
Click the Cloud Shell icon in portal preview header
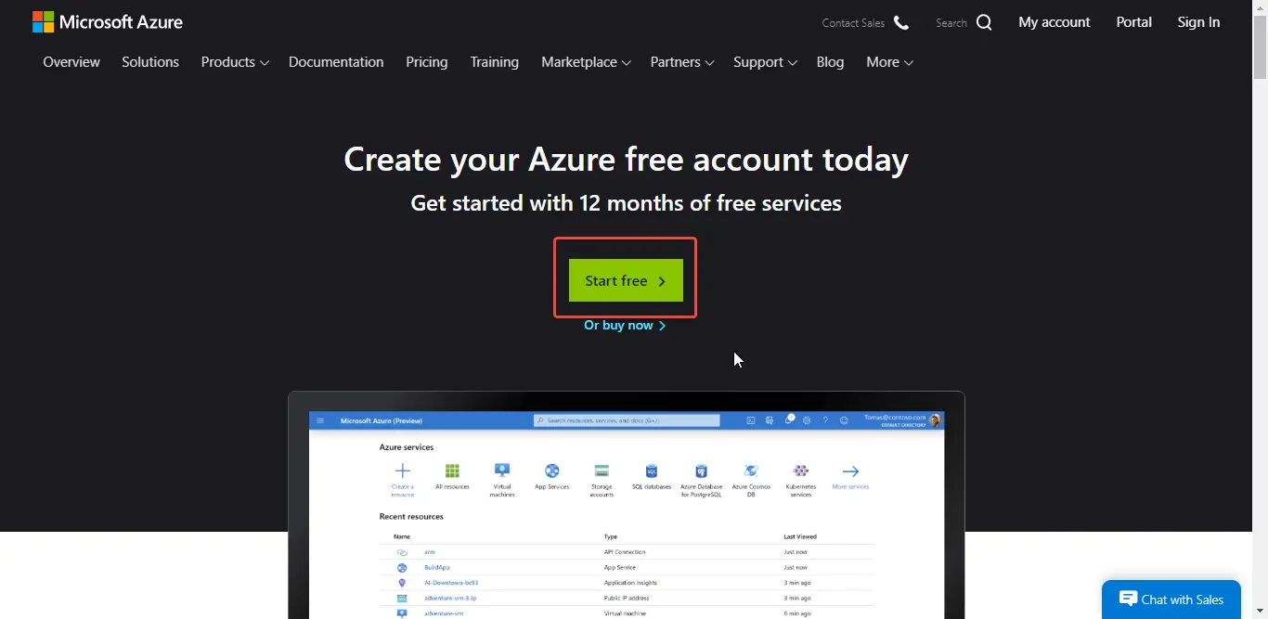coord(751,420)
